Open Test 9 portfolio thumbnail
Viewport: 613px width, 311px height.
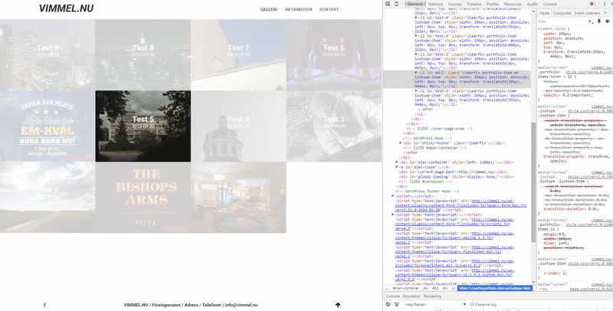pos(48,54)
